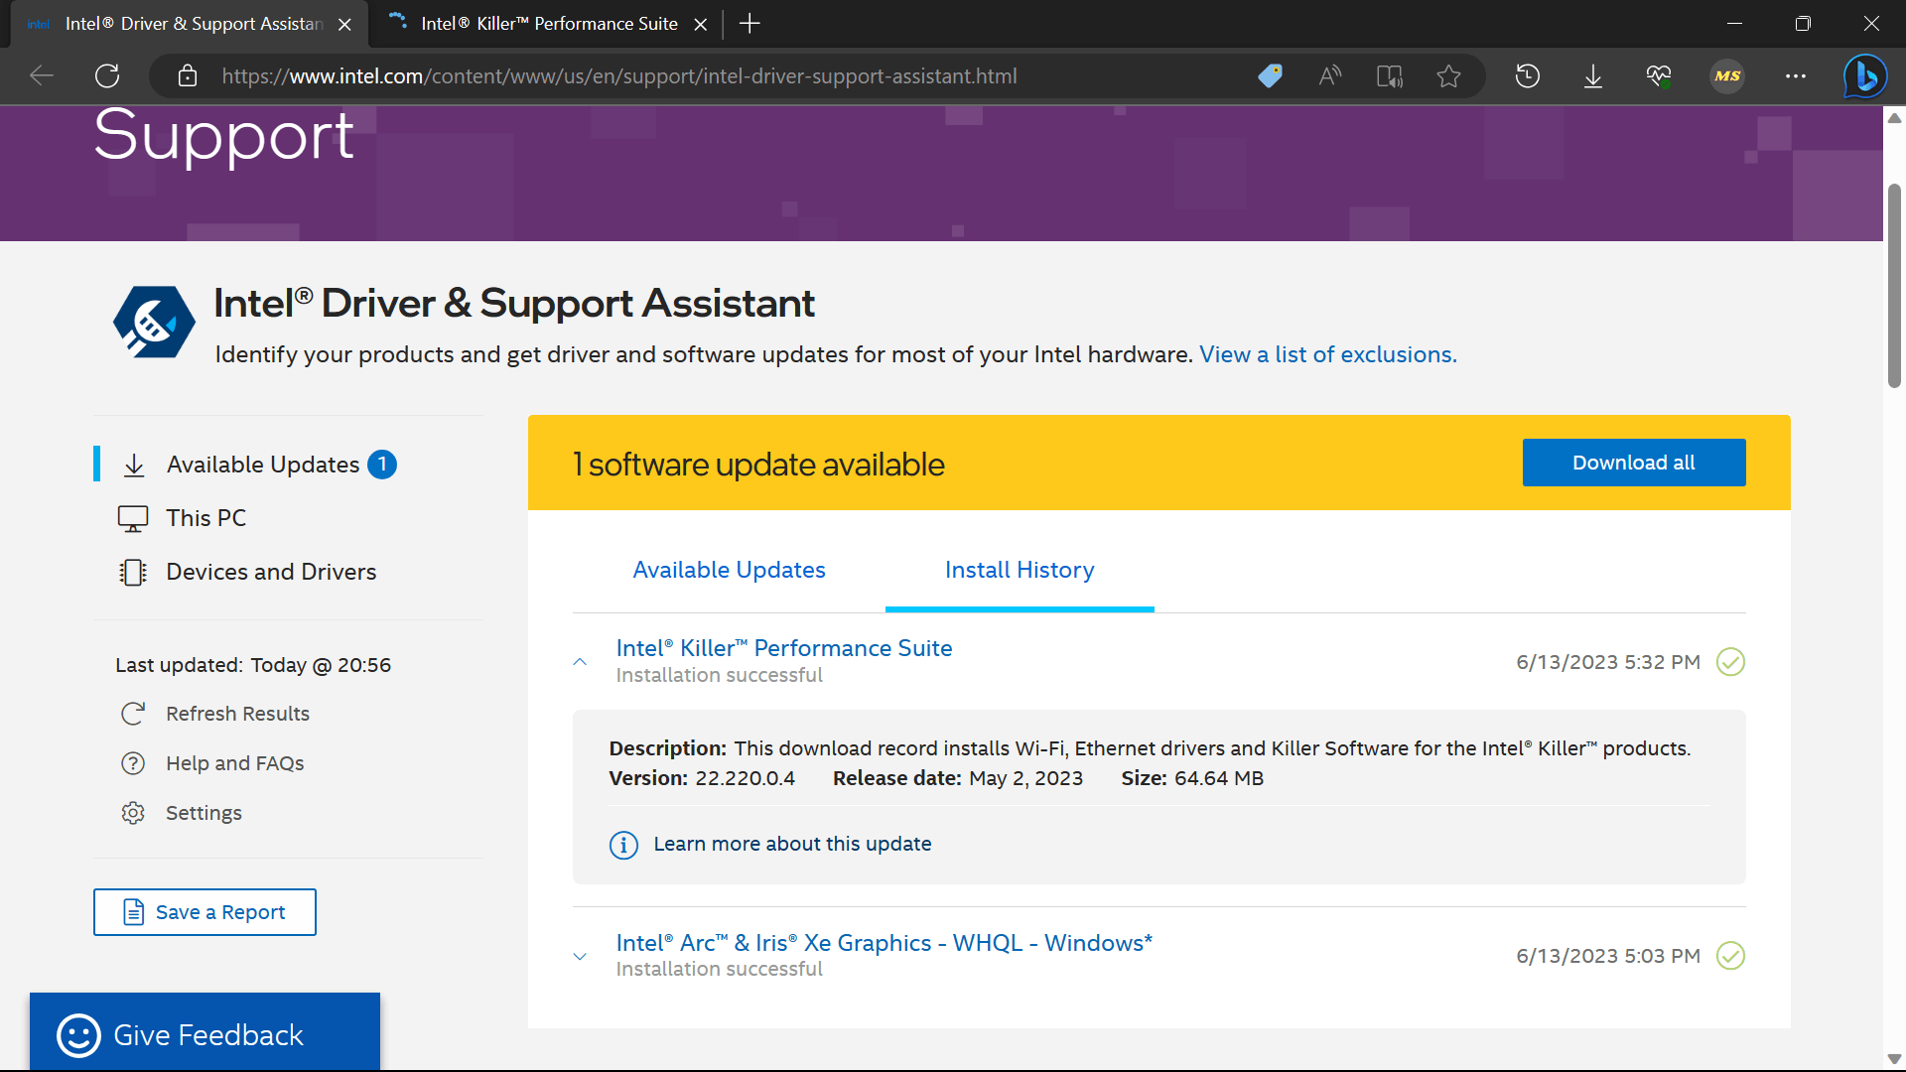Click the Read aloud icon

1330,76
